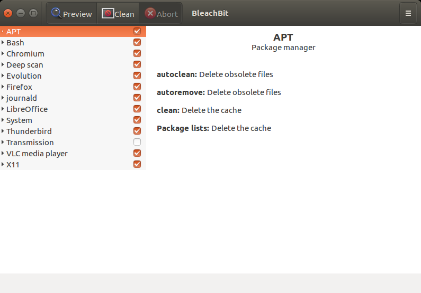Expand the Chromium tree node arrow
This screenshot has height=293, width=421.
coord(3,53)
